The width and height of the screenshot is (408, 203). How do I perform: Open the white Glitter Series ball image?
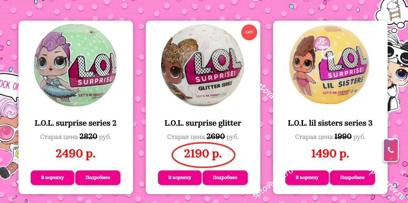(x=202, y=66)
